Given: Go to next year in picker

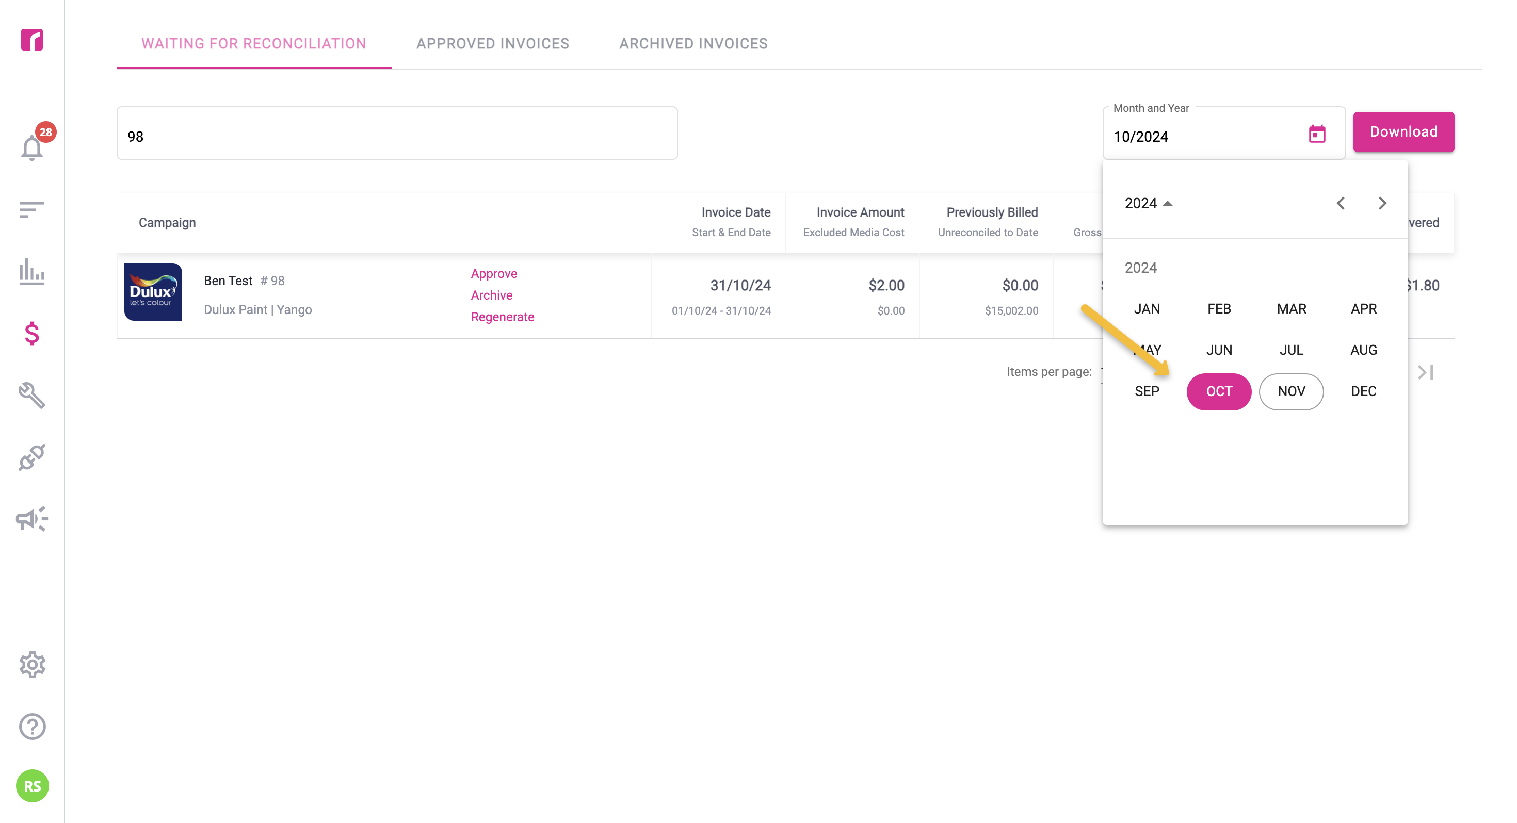Looking at the screenshot, I should [1382, 203].
